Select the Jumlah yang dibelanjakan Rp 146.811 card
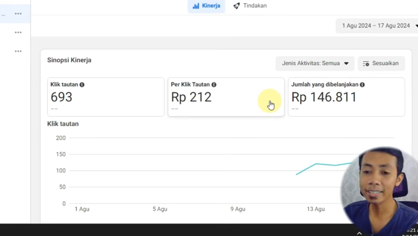Image resolution: width=418 pixels, height=236 pixels. [347, 97]
